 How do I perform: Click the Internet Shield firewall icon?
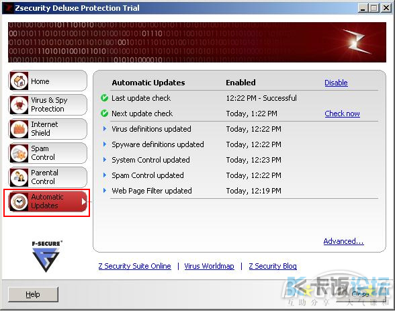point(19,129)
